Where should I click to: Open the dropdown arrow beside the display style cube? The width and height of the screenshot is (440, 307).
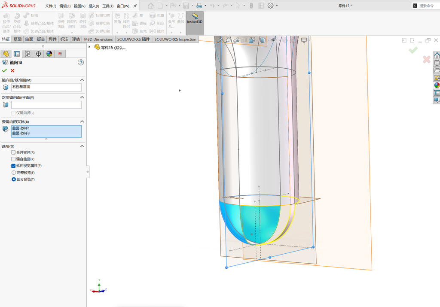pyautogui.click(x=268, y=40)
